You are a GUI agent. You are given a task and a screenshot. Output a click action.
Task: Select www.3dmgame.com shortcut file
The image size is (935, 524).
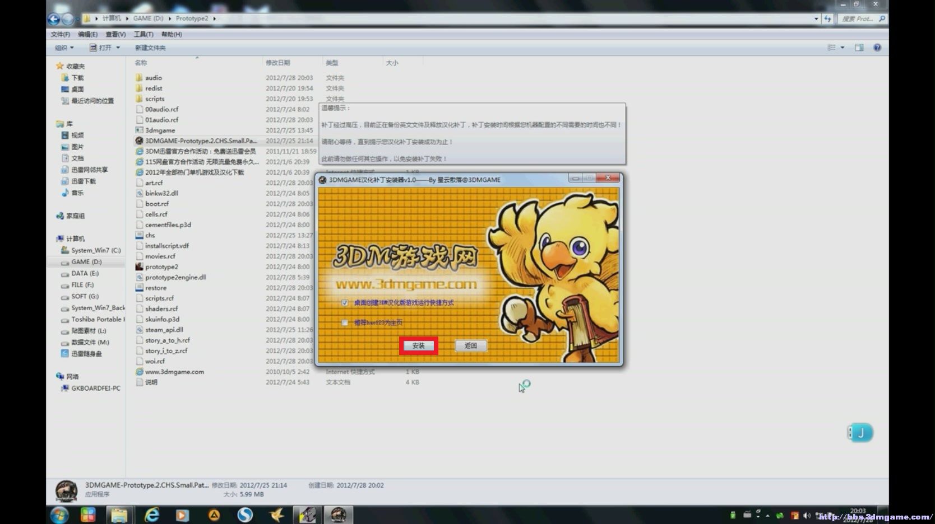174,372
